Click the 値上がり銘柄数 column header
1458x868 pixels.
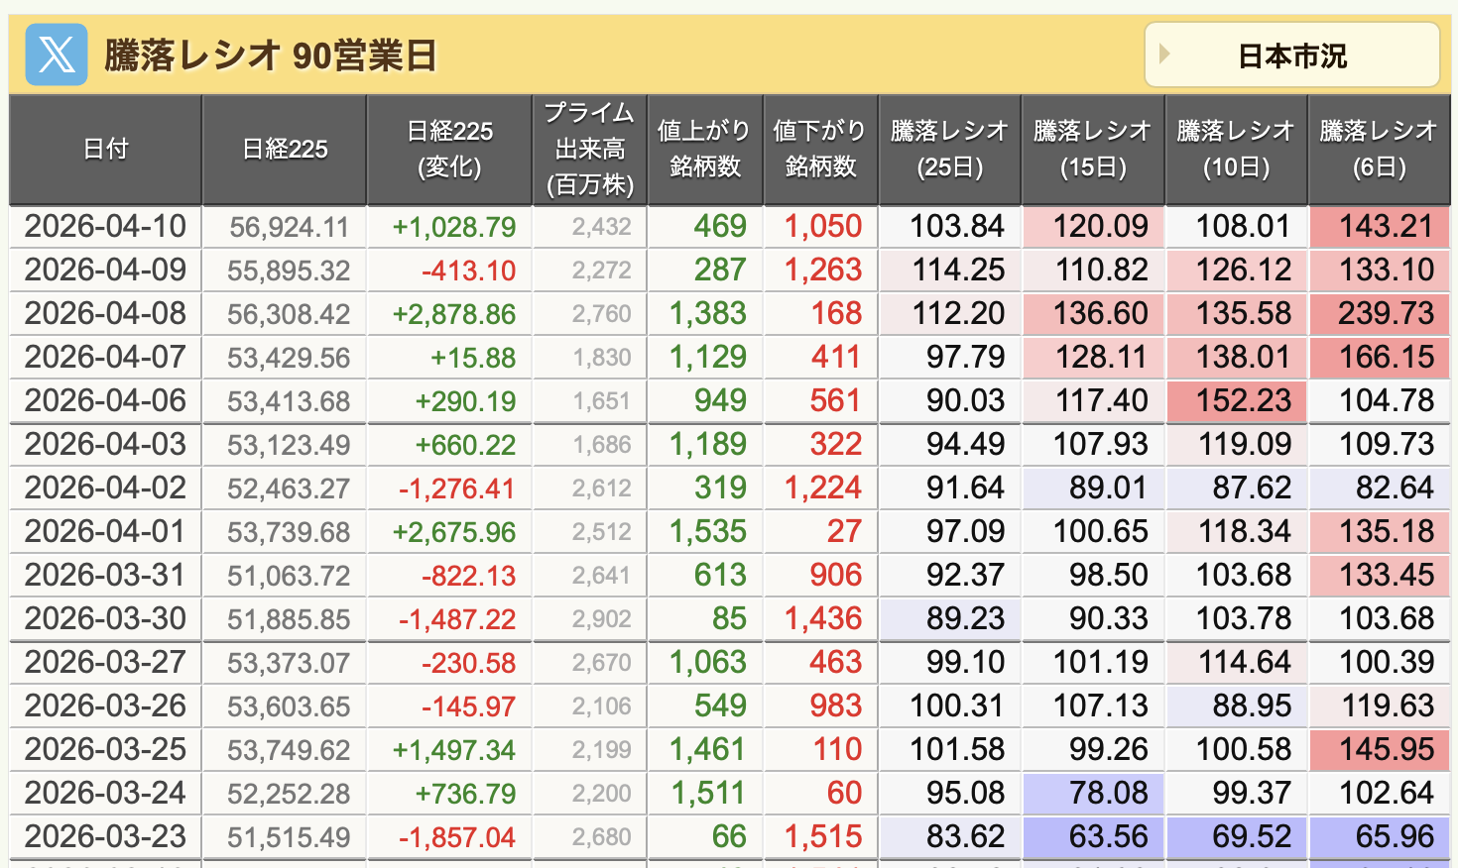pos(704,150)
